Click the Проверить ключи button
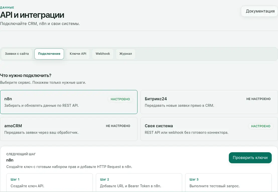Screen dimensions: 278x192 click(250, 158)
